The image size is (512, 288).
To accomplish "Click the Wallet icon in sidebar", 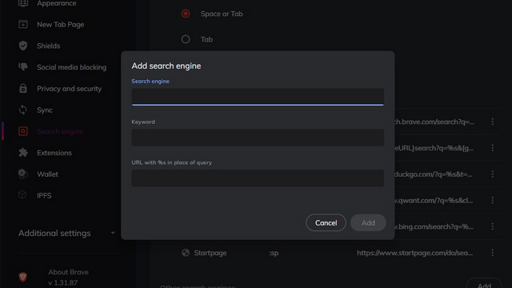I will point(23,174).
